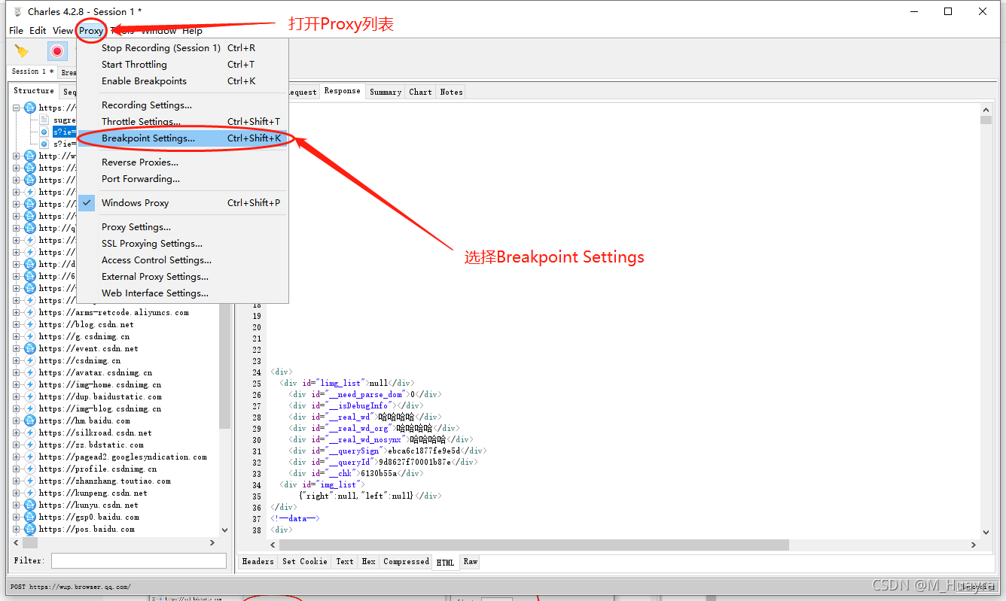Click the lightning icon beside https://zhanzhang.toutiao.com
This screenshot has height=601, width=1006.
coord(30,481)
